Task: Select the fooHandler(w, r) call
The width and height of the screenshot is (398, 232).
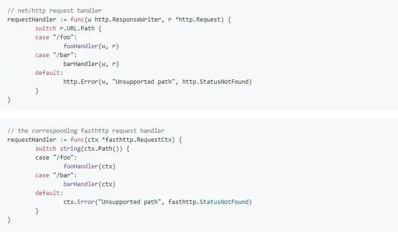Action: point(88,46)
